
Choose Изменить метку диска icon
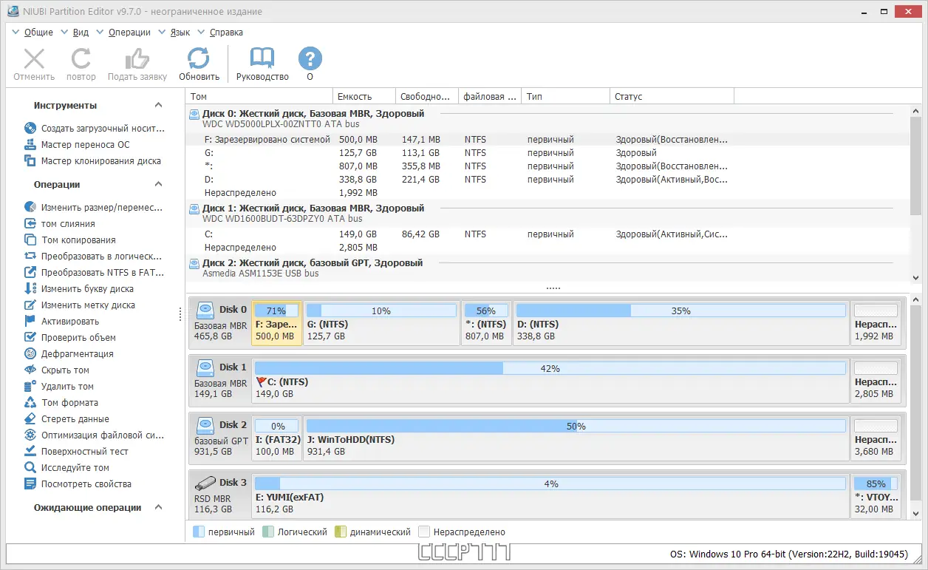30,305
